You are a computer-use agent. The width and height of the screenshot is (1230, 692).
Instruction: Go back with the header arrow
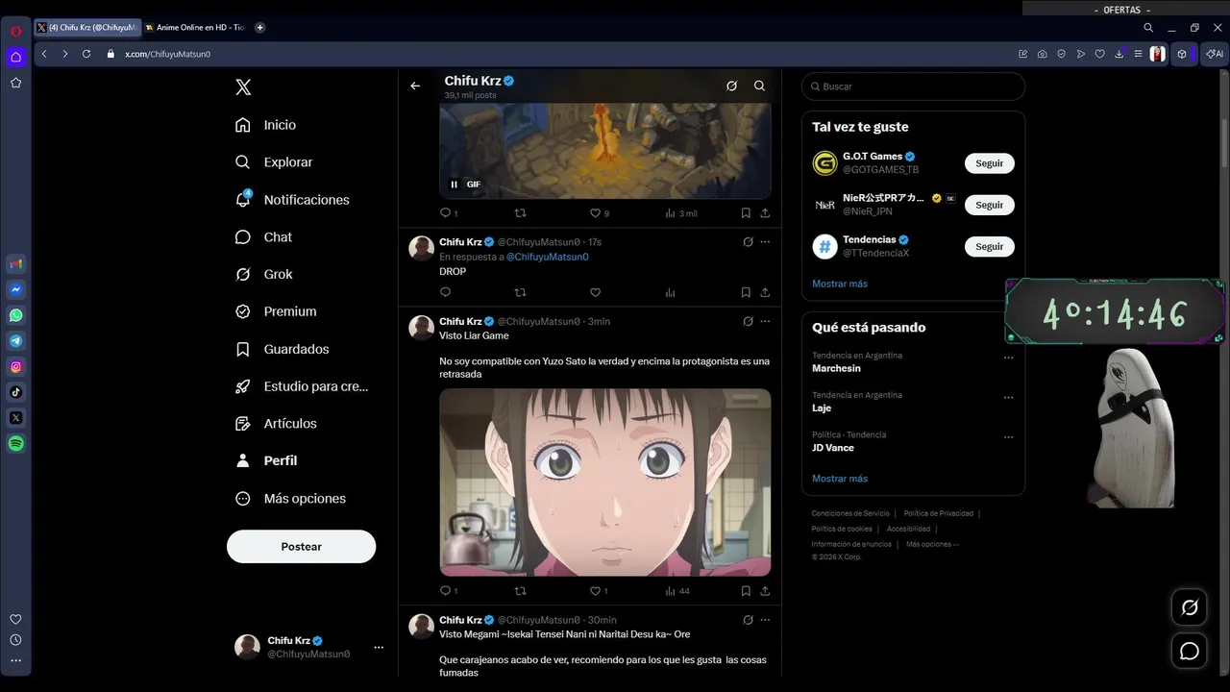point(415,86)
